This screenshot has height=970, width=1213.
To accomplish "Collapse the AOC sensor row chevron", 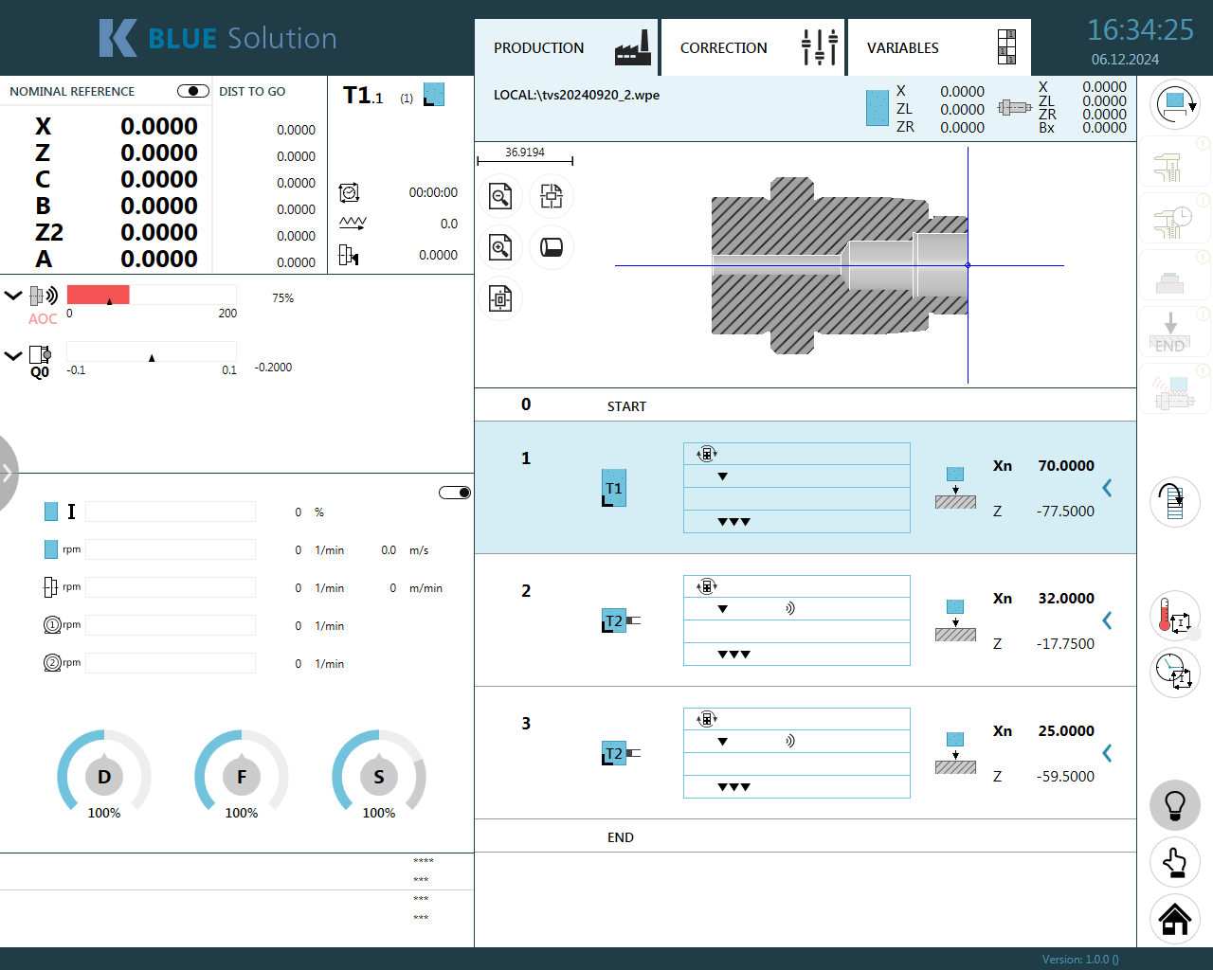I will pos(13,296).
